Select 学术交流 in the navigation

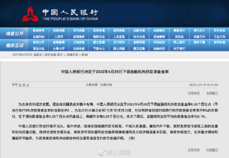pyautogui.click(x=139, y=37)
